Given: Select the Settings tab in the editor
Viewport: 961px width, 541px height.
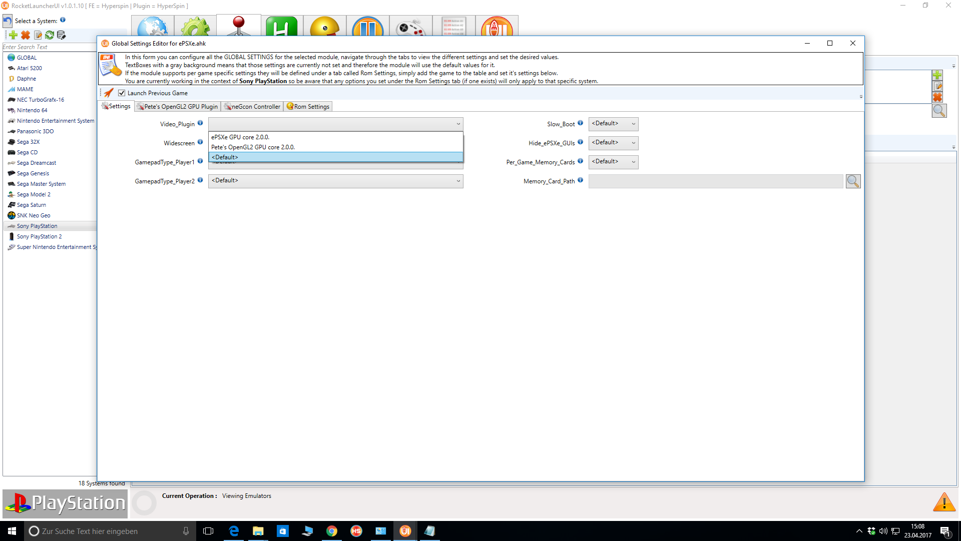Looking at the screenshot, I should (116, 106).
